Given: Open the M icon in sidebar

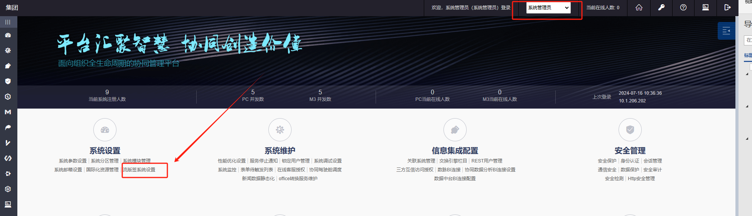Looking at the screenshot, I should coord(8,112).
